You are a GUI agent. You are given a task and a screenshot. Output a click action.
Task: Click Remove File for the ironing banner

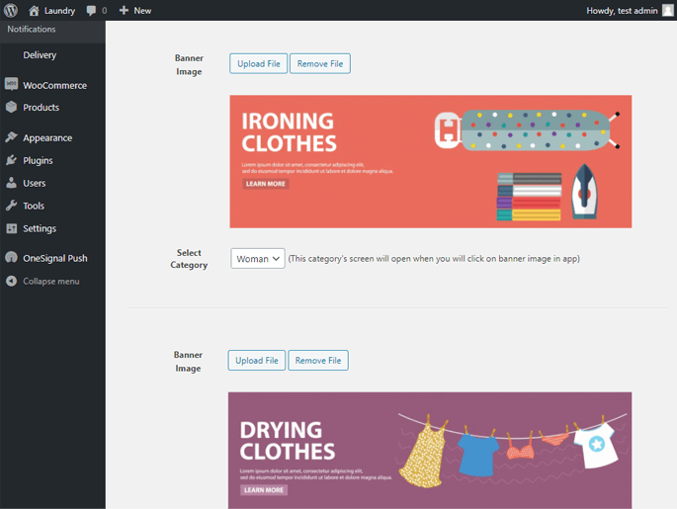point(320,64)
